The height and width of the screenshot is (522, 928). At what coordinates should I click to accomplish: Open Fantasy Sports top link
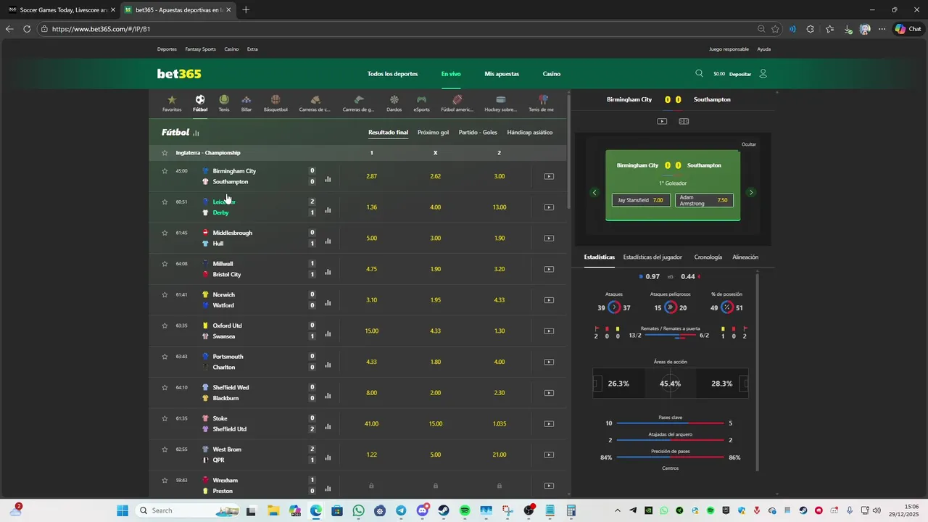pyautogui.click(x=200, y=49)
